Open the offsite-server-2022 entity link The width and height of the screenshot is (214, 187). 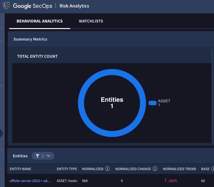pyautogui.click(x=30, y=181)
